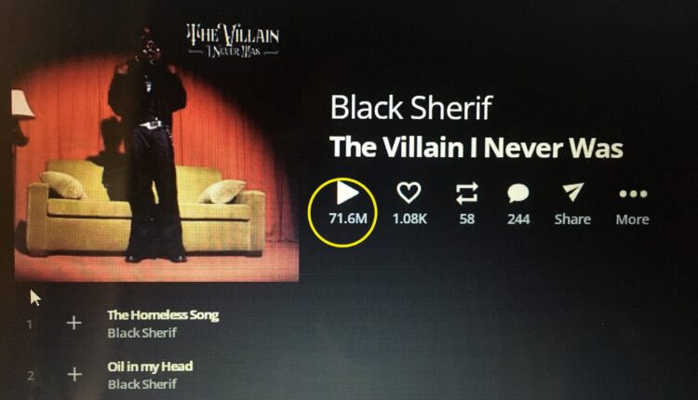Click the 58 re-ups count
This screenshot has height=400, width=698.
pos(466,219)
